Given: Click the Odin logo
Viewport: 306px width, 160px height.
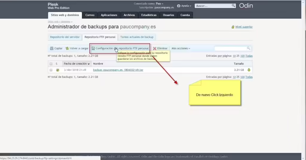Looking at the screenshot, I should [x=246, y=6].
